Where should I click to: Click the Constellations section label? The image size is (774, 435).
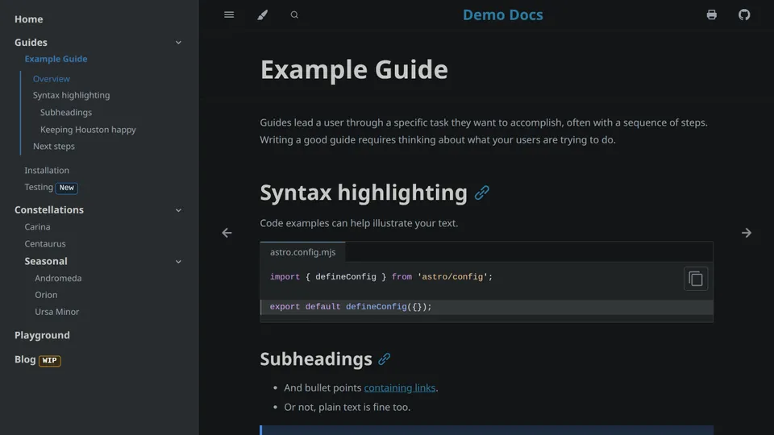(49, 210)
